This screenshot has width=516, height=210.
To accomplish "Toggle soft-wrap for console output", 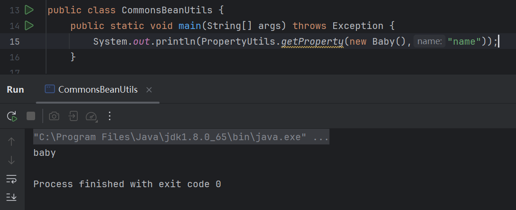I will [x=12, y=179].
